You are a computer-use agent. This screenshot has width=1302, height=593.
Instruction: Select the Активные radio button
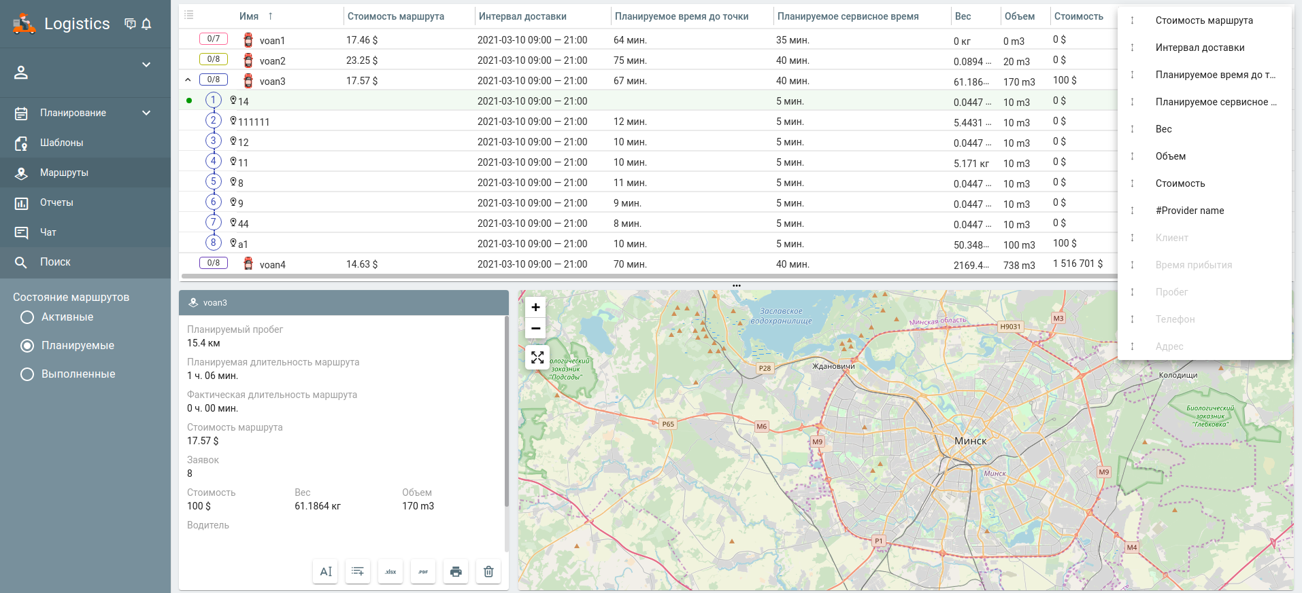pos(27,317)
